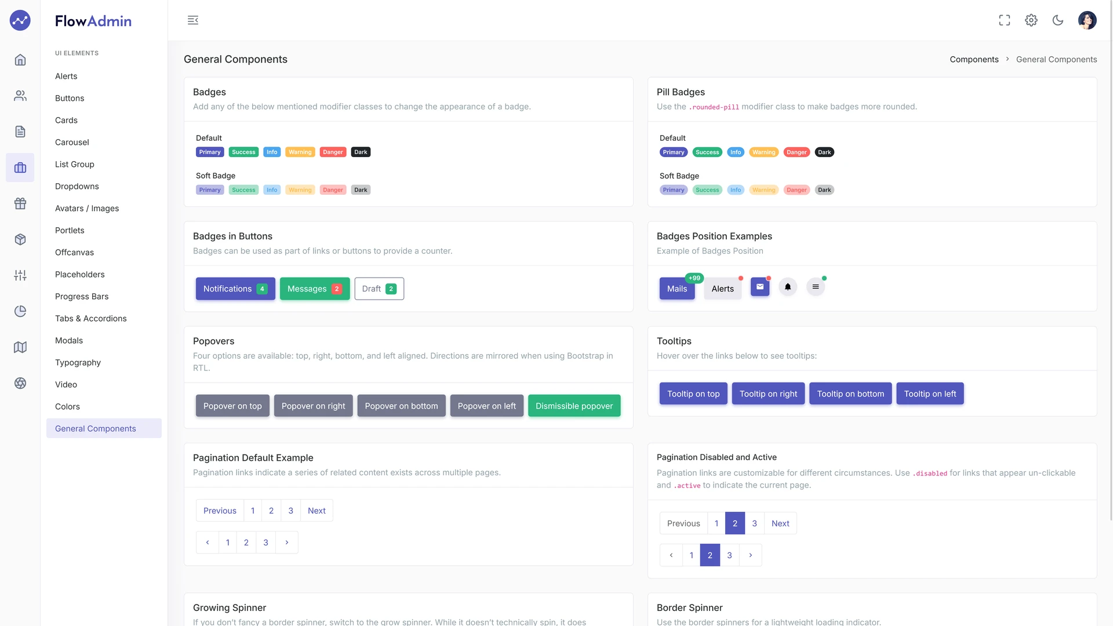Click the envelope icon badge button
Viewport: 1113px width, 626px height.
tap(760, 287)
